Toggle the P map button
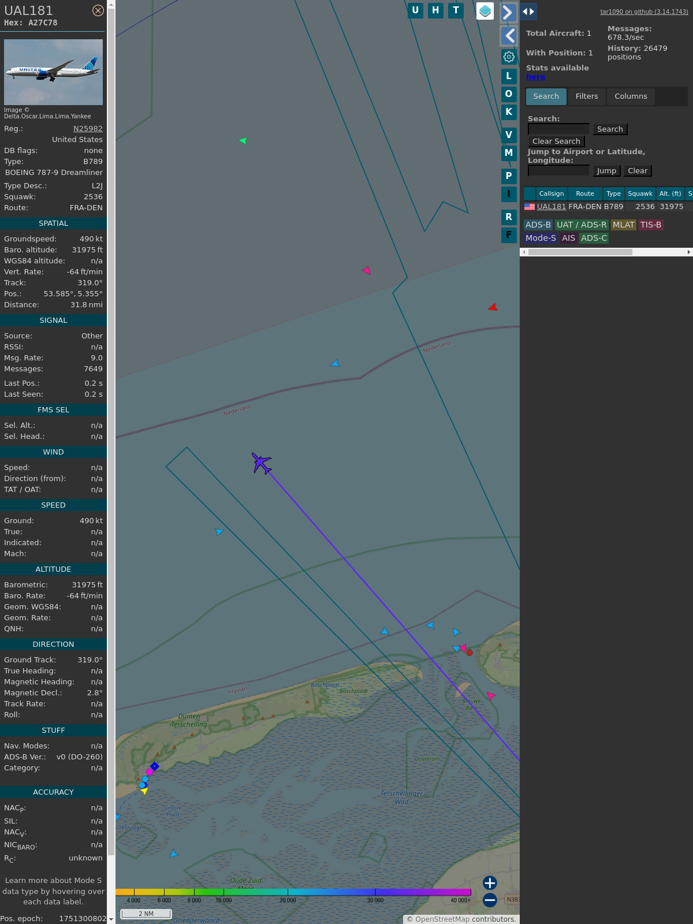 pos(509,176)
